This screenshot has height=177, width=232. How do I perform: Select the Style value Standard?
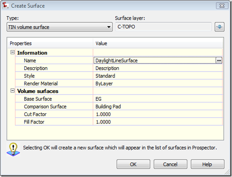point(157,76)
